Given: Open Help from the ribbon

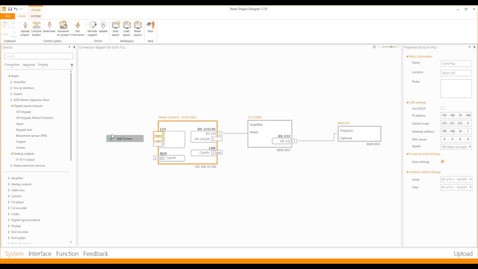Looking at the screenshot, I should pos(150,27).
